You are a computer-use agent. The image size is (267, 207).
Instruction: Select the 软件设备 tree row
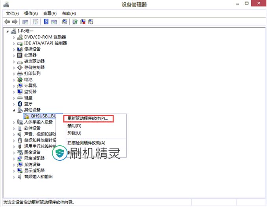pos(32,128)
